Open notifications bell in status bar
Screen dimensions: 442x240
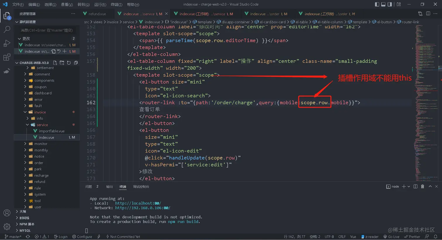(436, 237)
